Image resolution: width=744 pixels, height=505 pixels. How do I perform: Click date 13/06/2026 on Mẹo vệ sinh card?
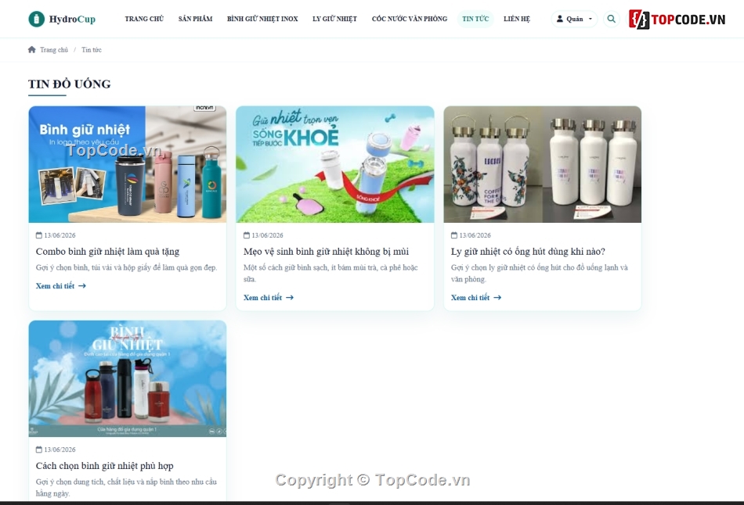(x=267, y=235)
